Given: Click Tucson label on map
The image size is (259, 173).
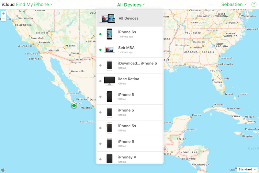Looking at the screenshot, I should (x=75, y=53).
